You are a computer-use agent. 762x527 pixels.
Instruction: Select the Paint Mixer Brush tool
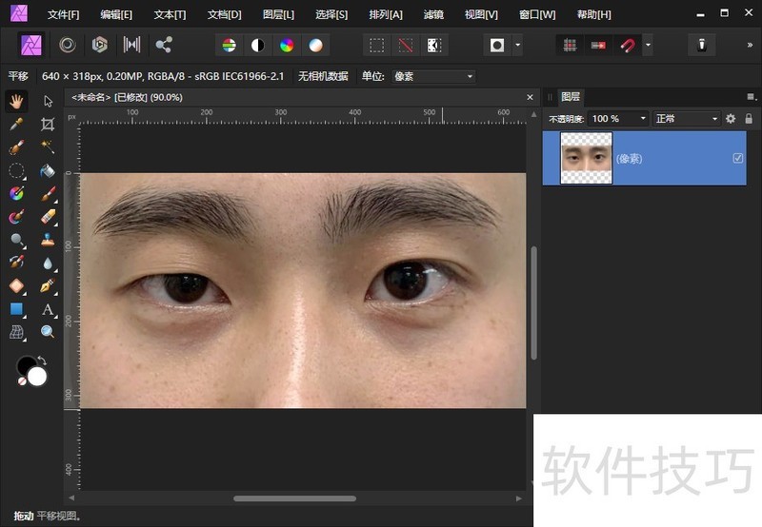(x=16, y=217)
